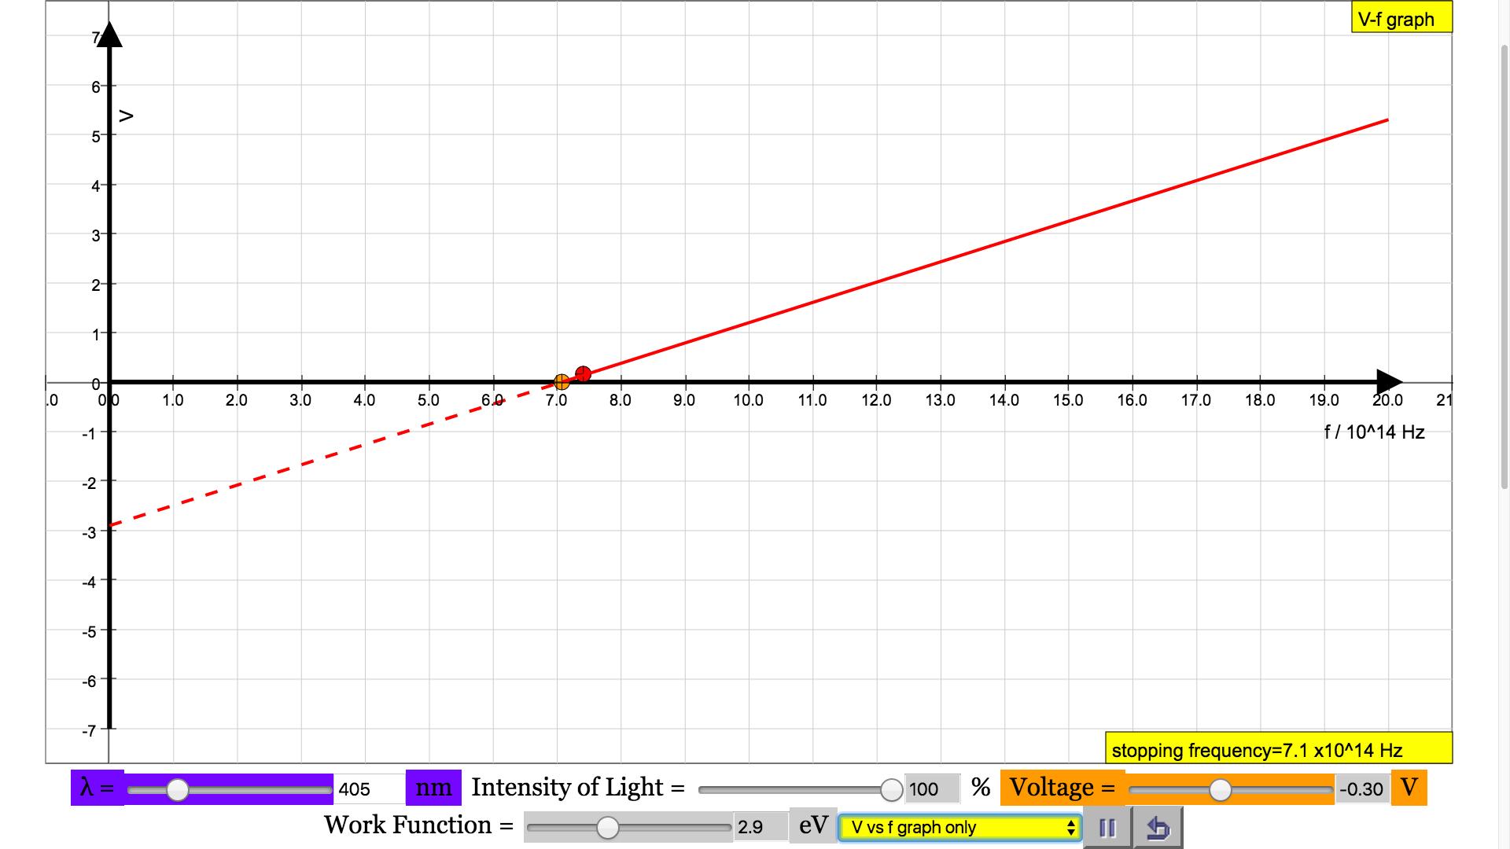Click the orange 'Voltage =' label
The width and height of the screenshot is (1510, 849).
pyautogui.click(x=1063, y=788)
